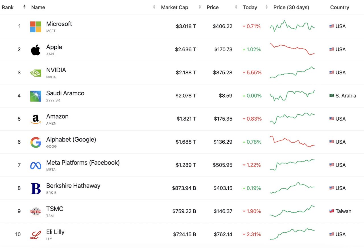Screen dimensions: 364x248
Task: Click the Name column header
Action: (x=38, y=7)
